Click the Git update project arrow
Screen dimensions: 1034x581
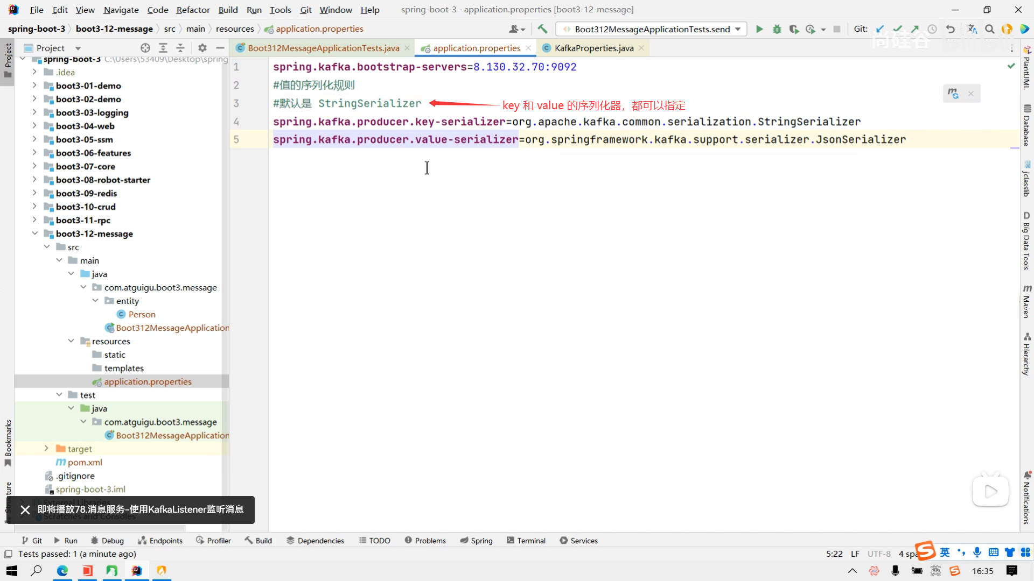point(880,29)
